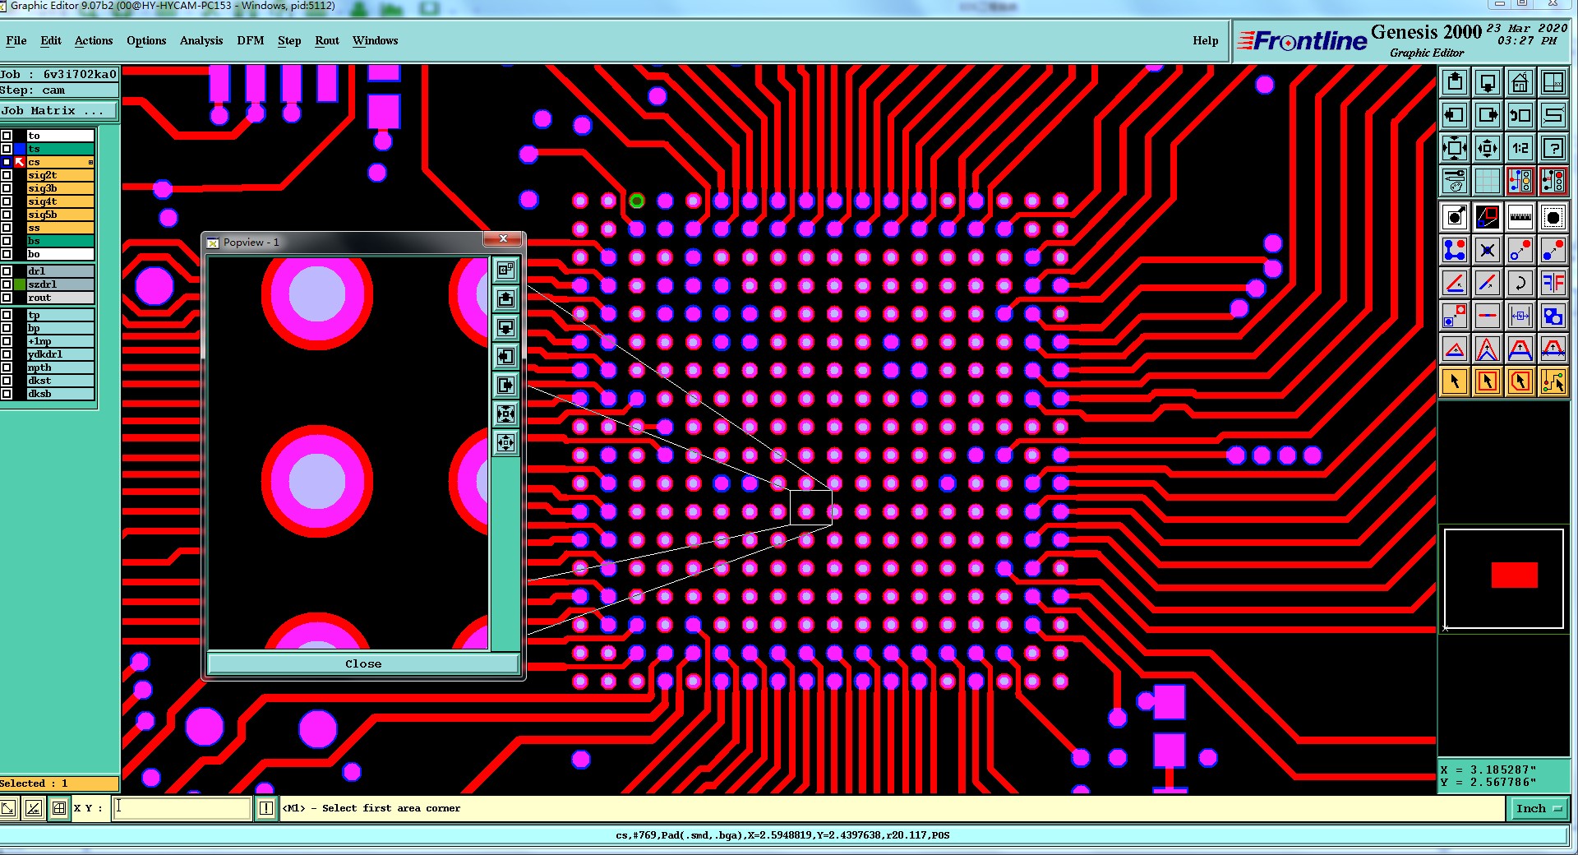This screenshot has width=1578, height=855.
Task: Open the wrench and palette settings icon
Action: click(1455, 181)
